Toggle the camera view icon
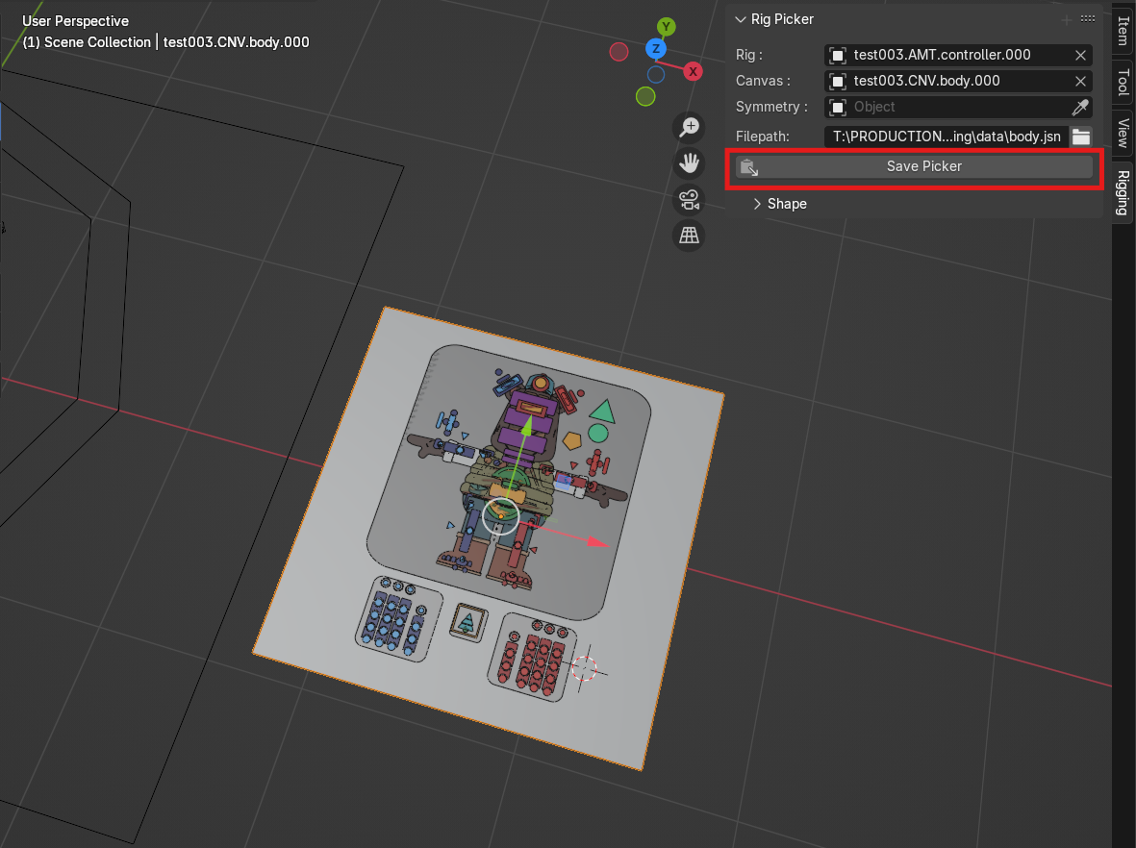 click(x=689, y=199)
